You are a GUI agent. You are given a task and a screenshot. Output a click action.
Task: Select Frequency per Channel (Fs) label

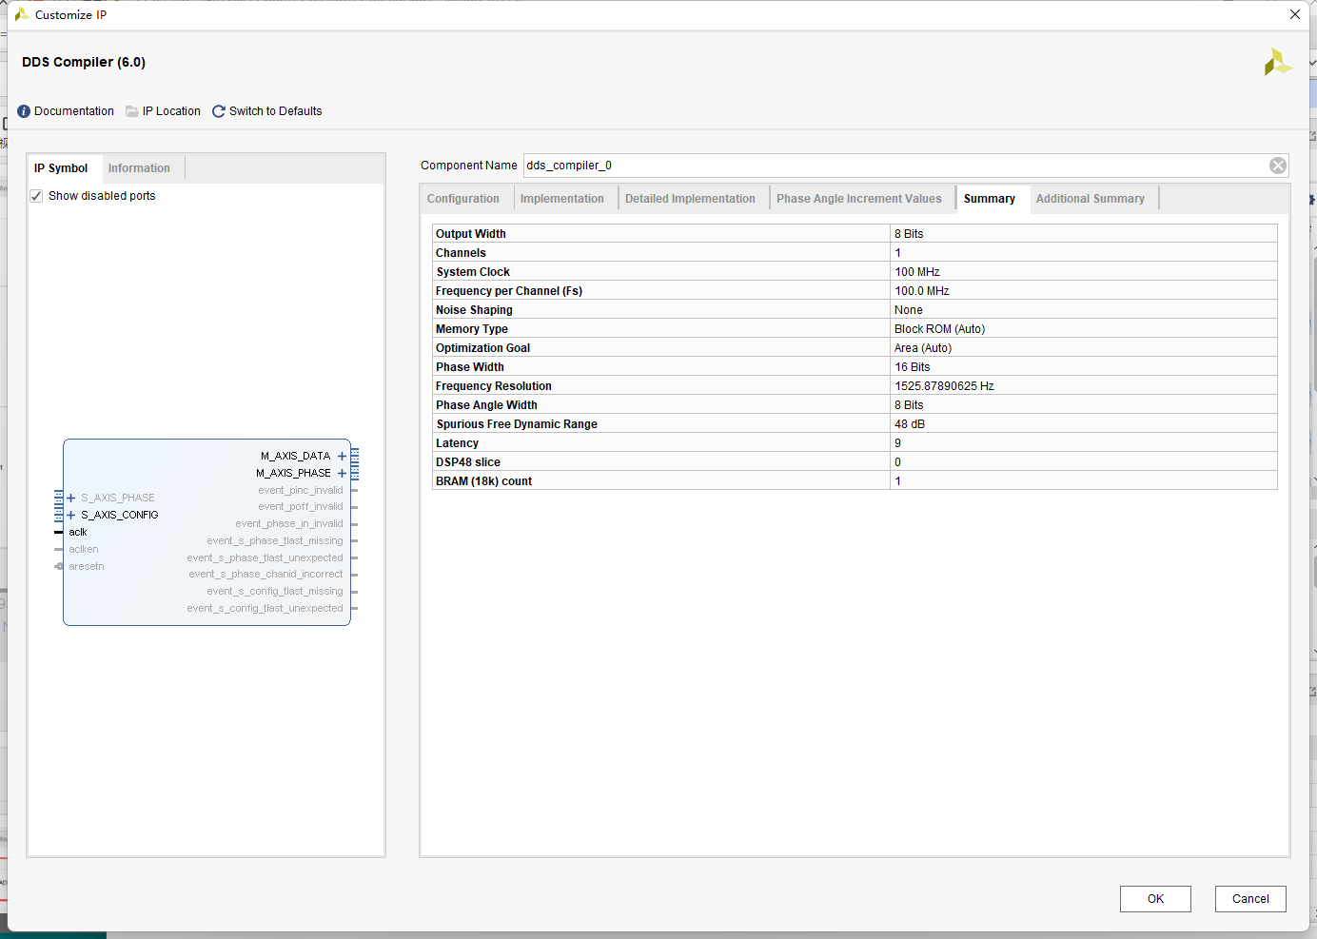[x=509, y=291]
